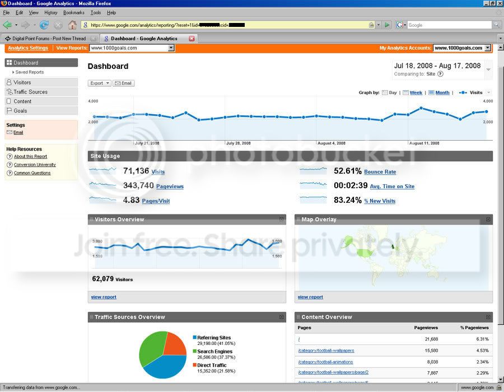Click the green Go arrow in address bar
The width and height of the screenshot is (504, 392).
[387, 25]
